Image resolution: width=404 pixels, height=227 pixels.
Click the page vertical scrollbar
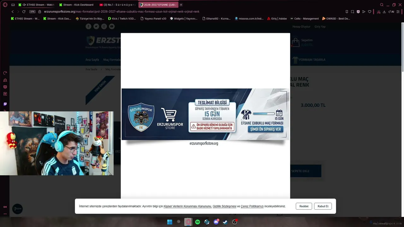402,47
